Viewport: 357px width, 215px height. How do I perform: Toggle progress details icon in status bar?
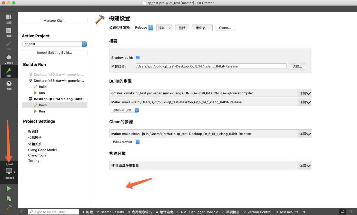[342, 212]
